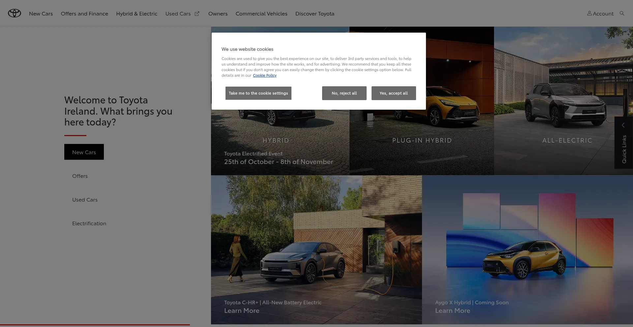Image resolution: width=633 pixels, height=327 pixels.
Task: Open the Cookie Policy link
Action: click(264, 75)
